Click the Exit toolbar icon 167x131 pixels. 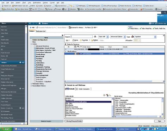click(64, 9)
